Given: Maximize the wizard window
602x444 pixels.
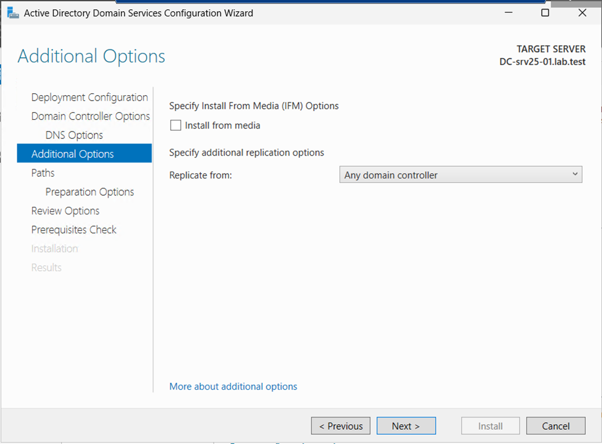Looking at the screenshot, I should click(545, 13).
